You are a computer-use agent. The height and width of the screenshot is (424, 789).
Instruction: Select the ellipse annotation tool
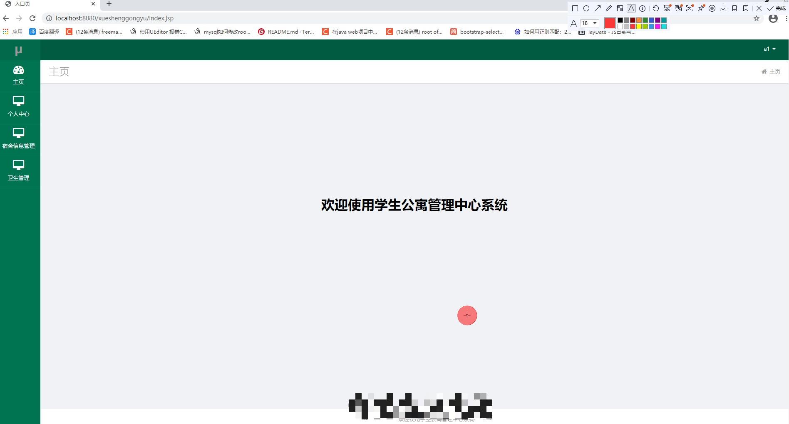(586, 8)
